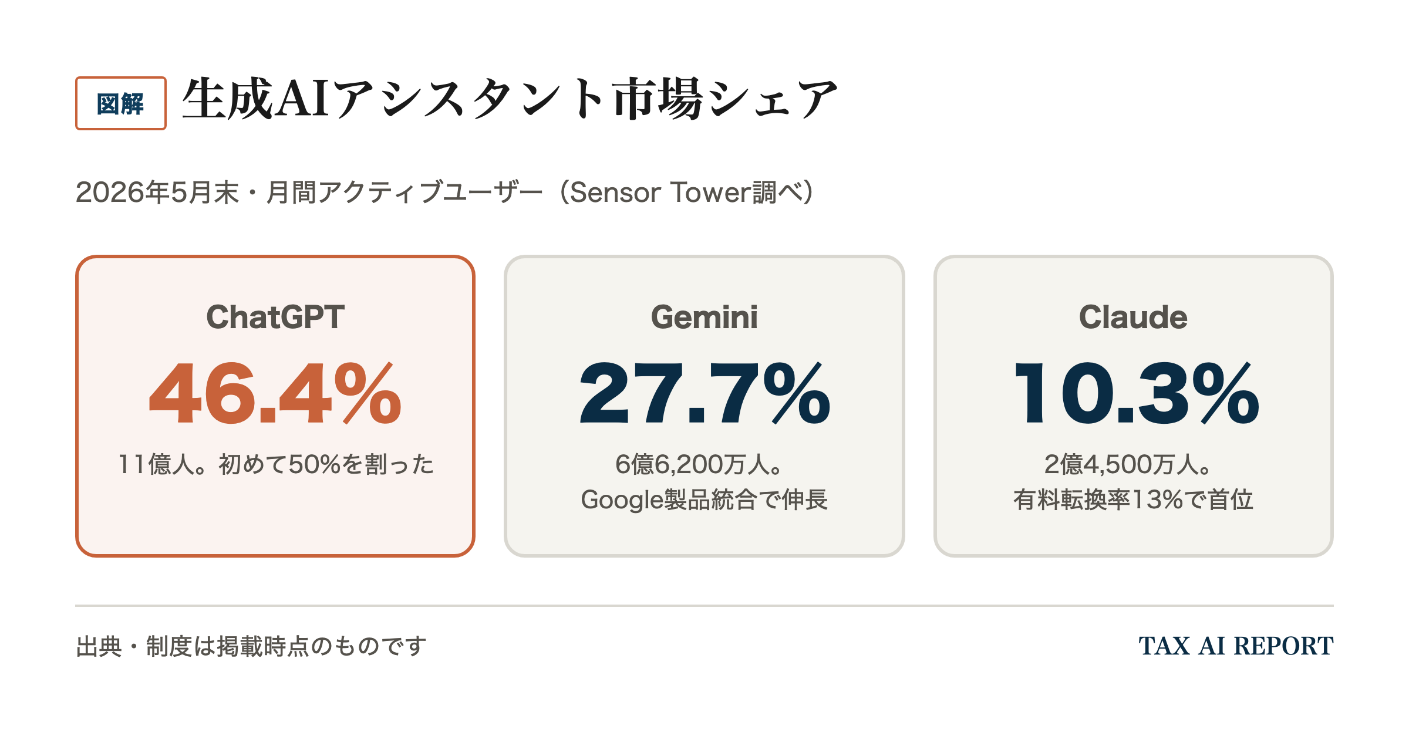Click the caption 2億4,500万人。
1409x729 pixels.
(1128, 464)
